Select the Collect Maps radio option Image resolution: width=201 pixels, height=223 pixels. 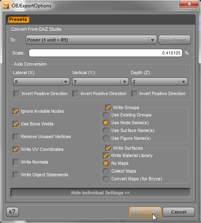click(x=106, y=171)
